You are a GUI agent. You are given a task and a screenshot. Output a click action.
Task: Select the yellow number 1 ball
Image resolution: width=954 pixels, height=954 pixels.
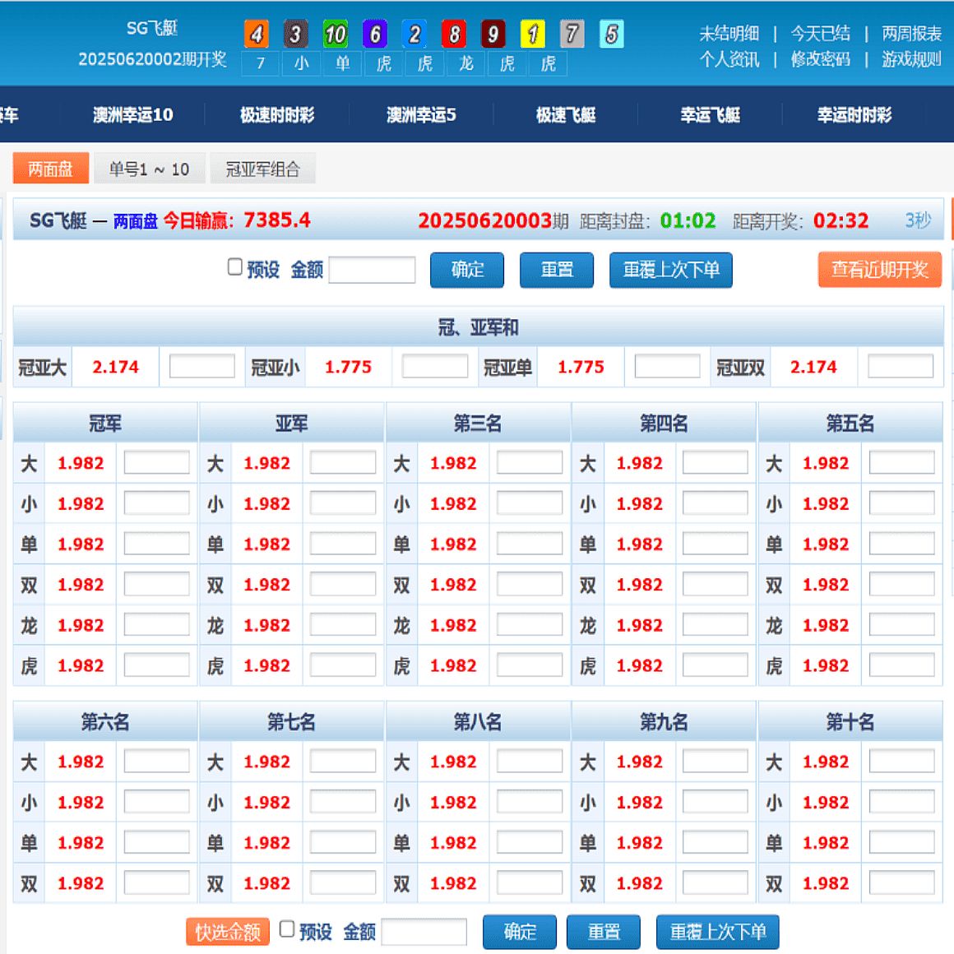click(533, 34)
